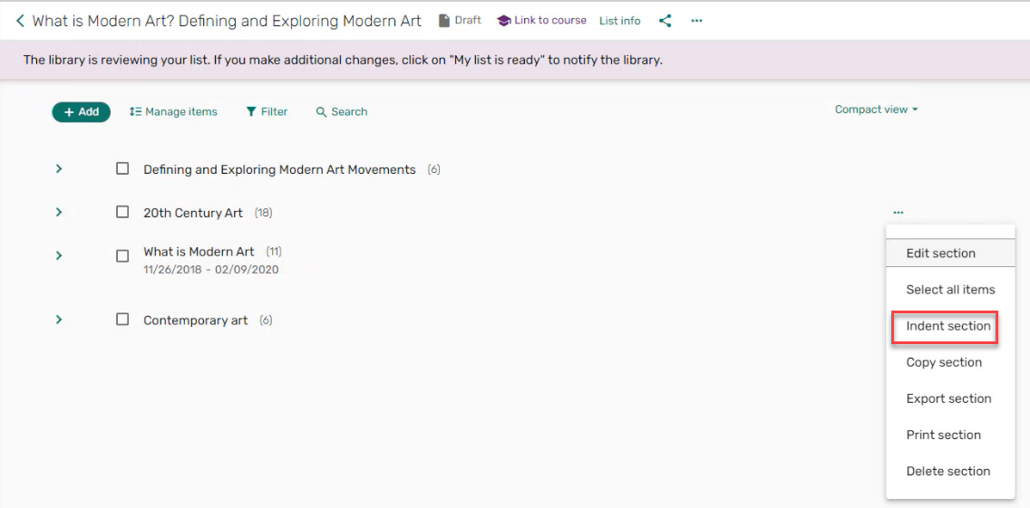Click the Contemporary art section title
The width and height of the screenshot is (1030, 508).
click(x=196, y=321)
